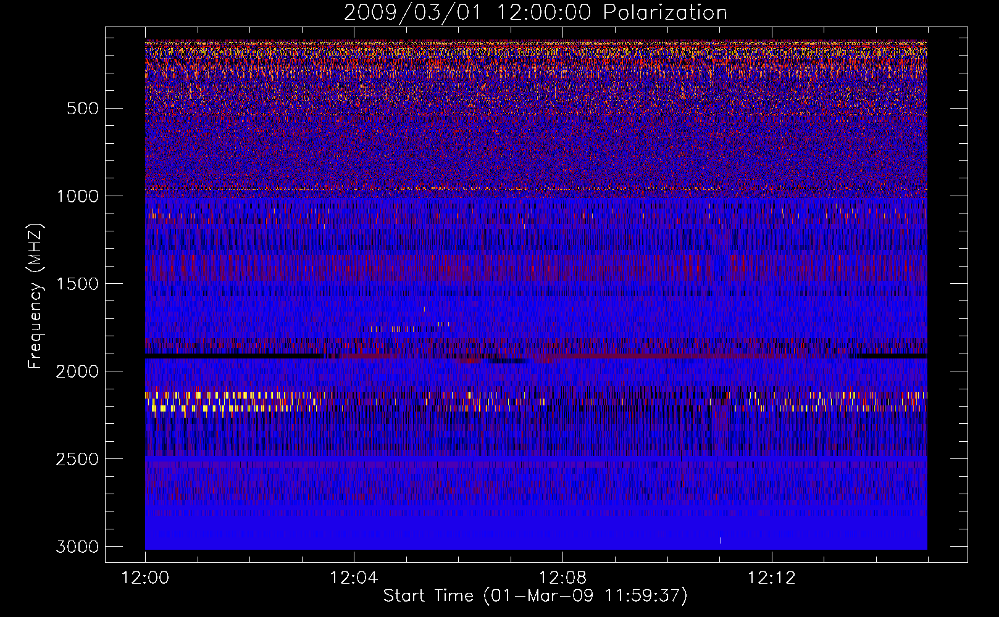Screen dimensions: 999x617
Task: Click the 2500 frequency tick label
Action: (77, 459)
